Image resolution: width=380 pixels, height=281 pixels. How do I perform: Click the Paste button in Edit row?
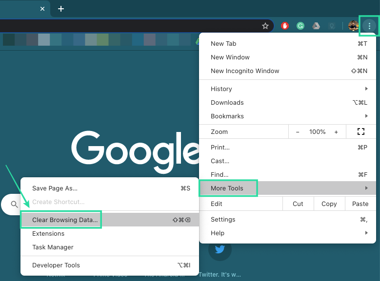tap(360, 204)
